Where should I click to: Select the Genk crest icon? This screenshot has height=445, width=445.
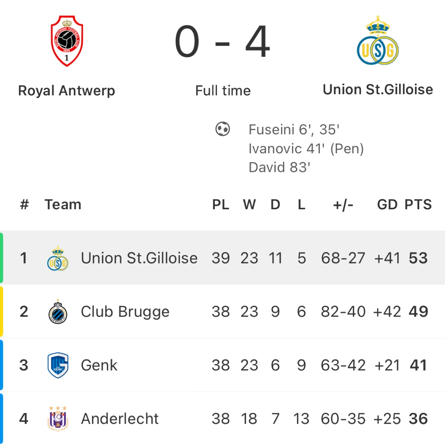[x=58, y=365]
